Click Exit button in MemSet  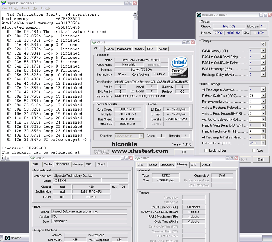point(261,159)
